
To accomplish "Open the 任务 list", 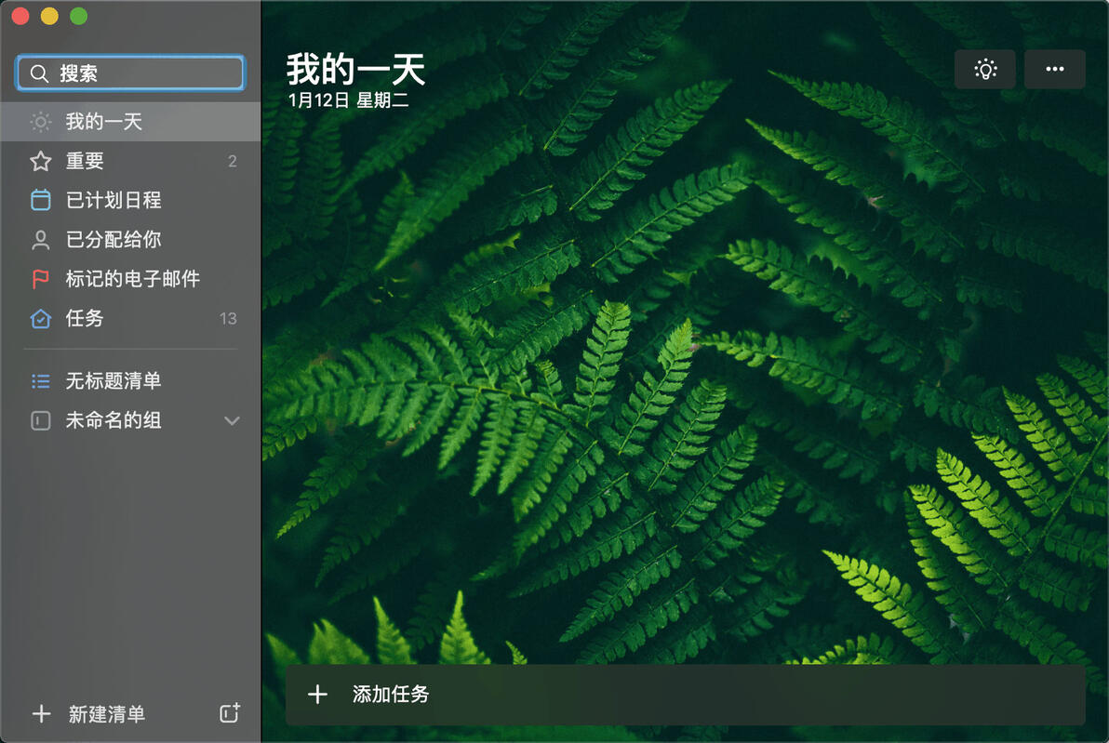I will click(131, 319).
